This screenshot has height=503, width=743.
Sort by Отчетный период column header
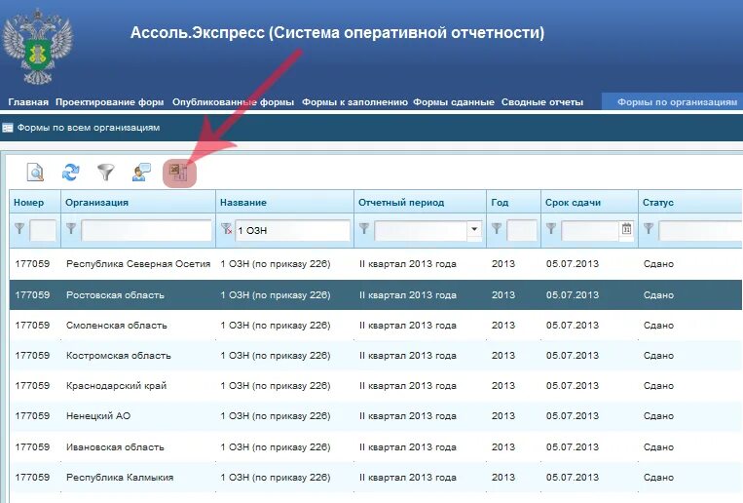tap(421, 202)
